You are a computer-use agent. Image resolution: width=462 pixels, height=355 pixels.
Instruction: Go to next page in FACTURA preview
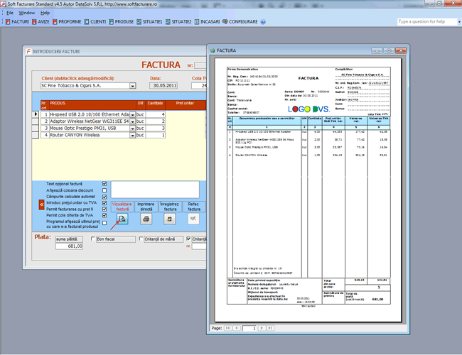tap(262, 328)
